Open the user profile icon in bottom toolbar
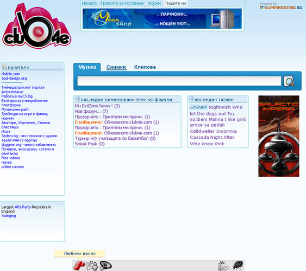The width and height of the screenshot is (306, 271). tap(92, 266)
